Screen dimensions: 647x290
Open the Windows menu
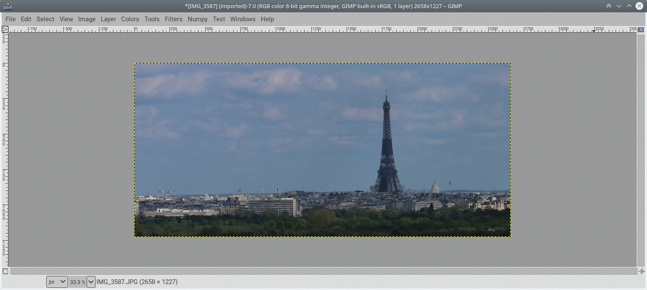point(243,19)
